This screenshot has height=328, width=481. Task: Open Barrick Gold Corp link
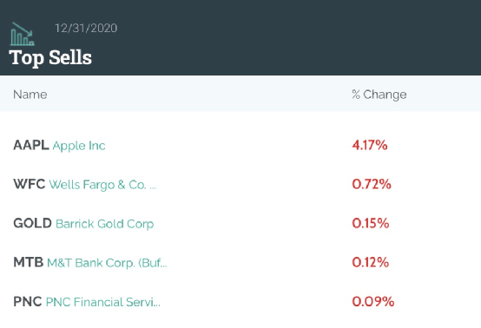click(104, 224)
